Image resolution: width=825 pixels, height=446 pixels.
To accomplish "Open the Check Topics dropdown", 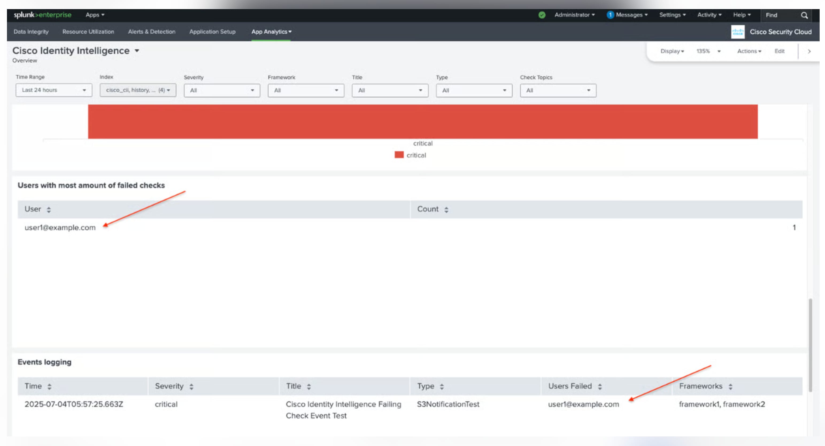I will pyautogui.click(x=558, y=91).
